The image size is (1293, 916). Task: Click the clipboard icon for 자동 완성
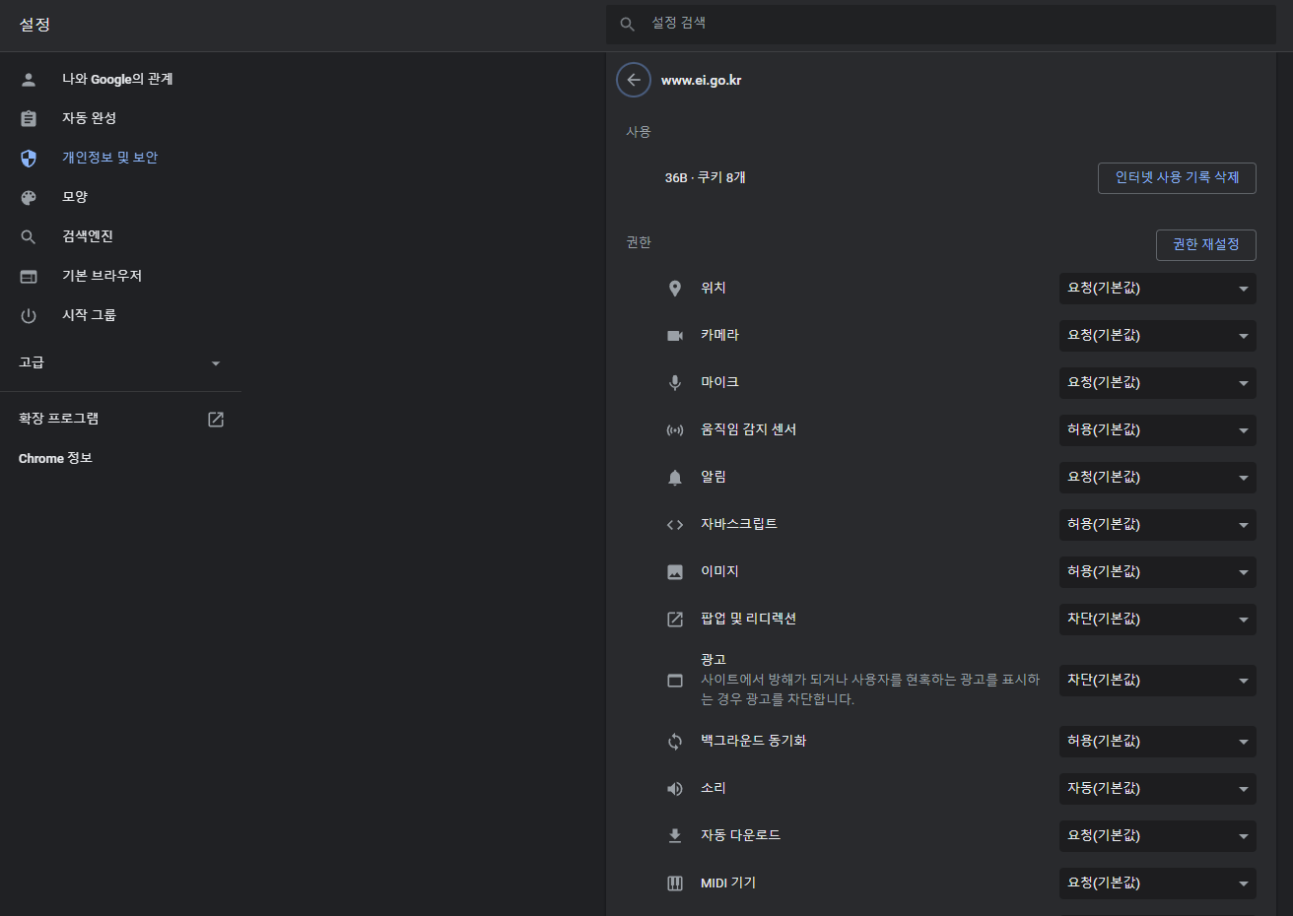(x=29, y=118)
